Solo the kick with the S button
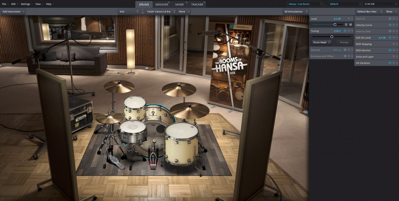Screen dimensions: 399x201 point(346,25)
